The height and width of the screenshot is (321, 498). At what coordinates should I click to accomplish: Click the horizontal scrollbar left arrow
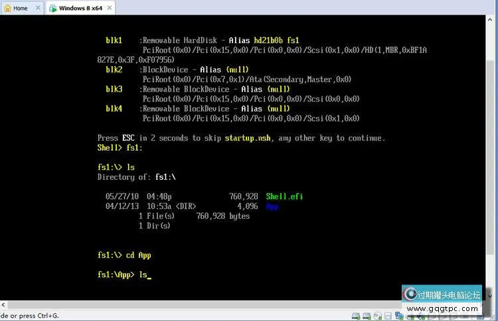(3, 305)
